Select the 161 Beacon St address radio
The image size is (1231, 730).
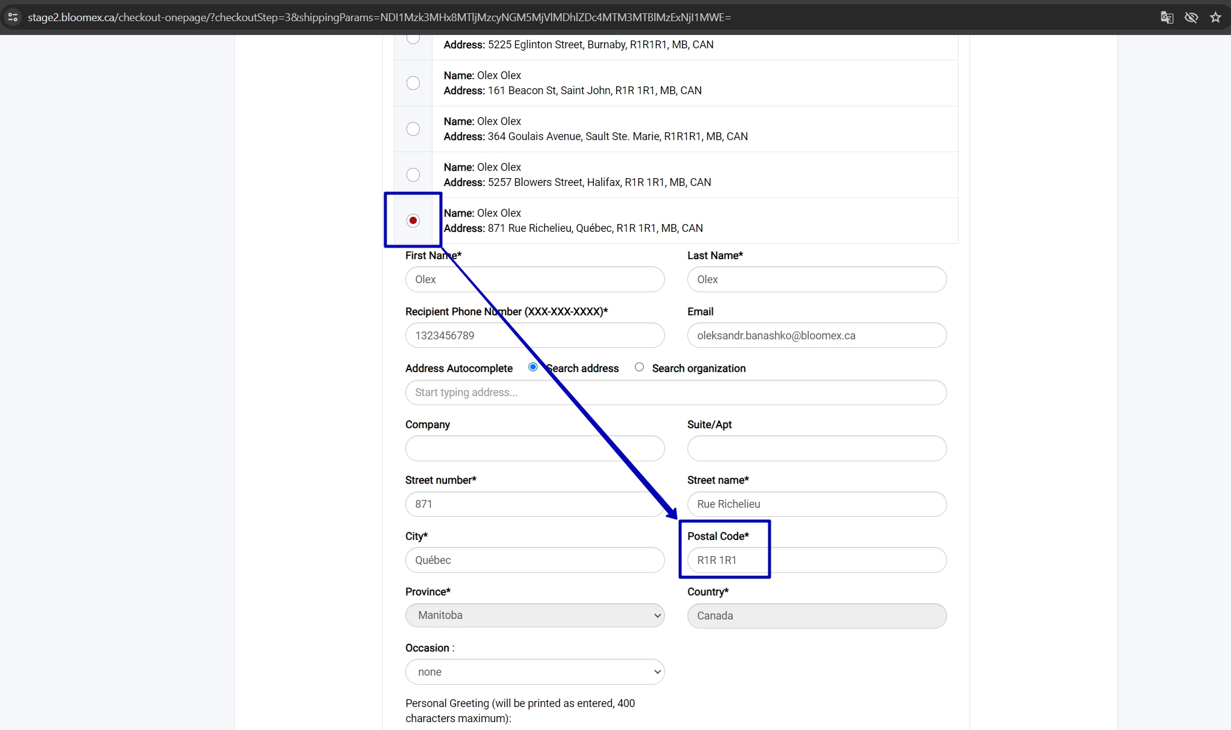413,83
